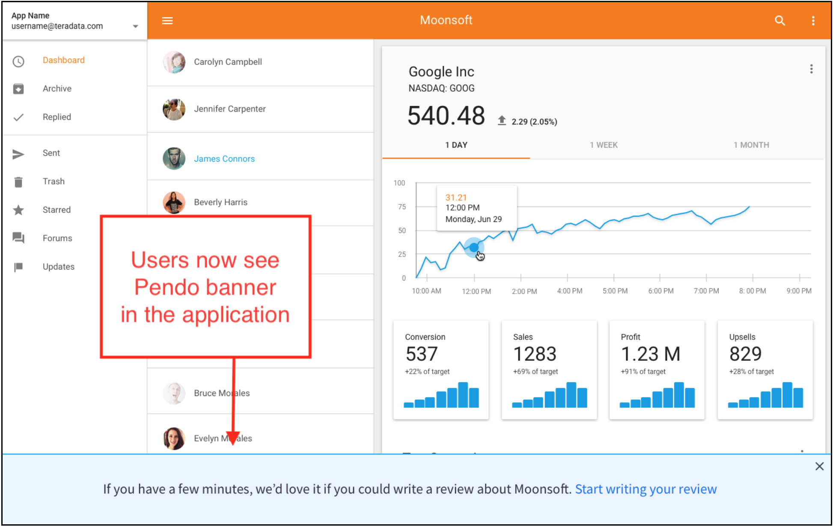Viewport: 833px width, 526px height.
Task: Open Updates in the sidebar
Action: tap(59, 267)
